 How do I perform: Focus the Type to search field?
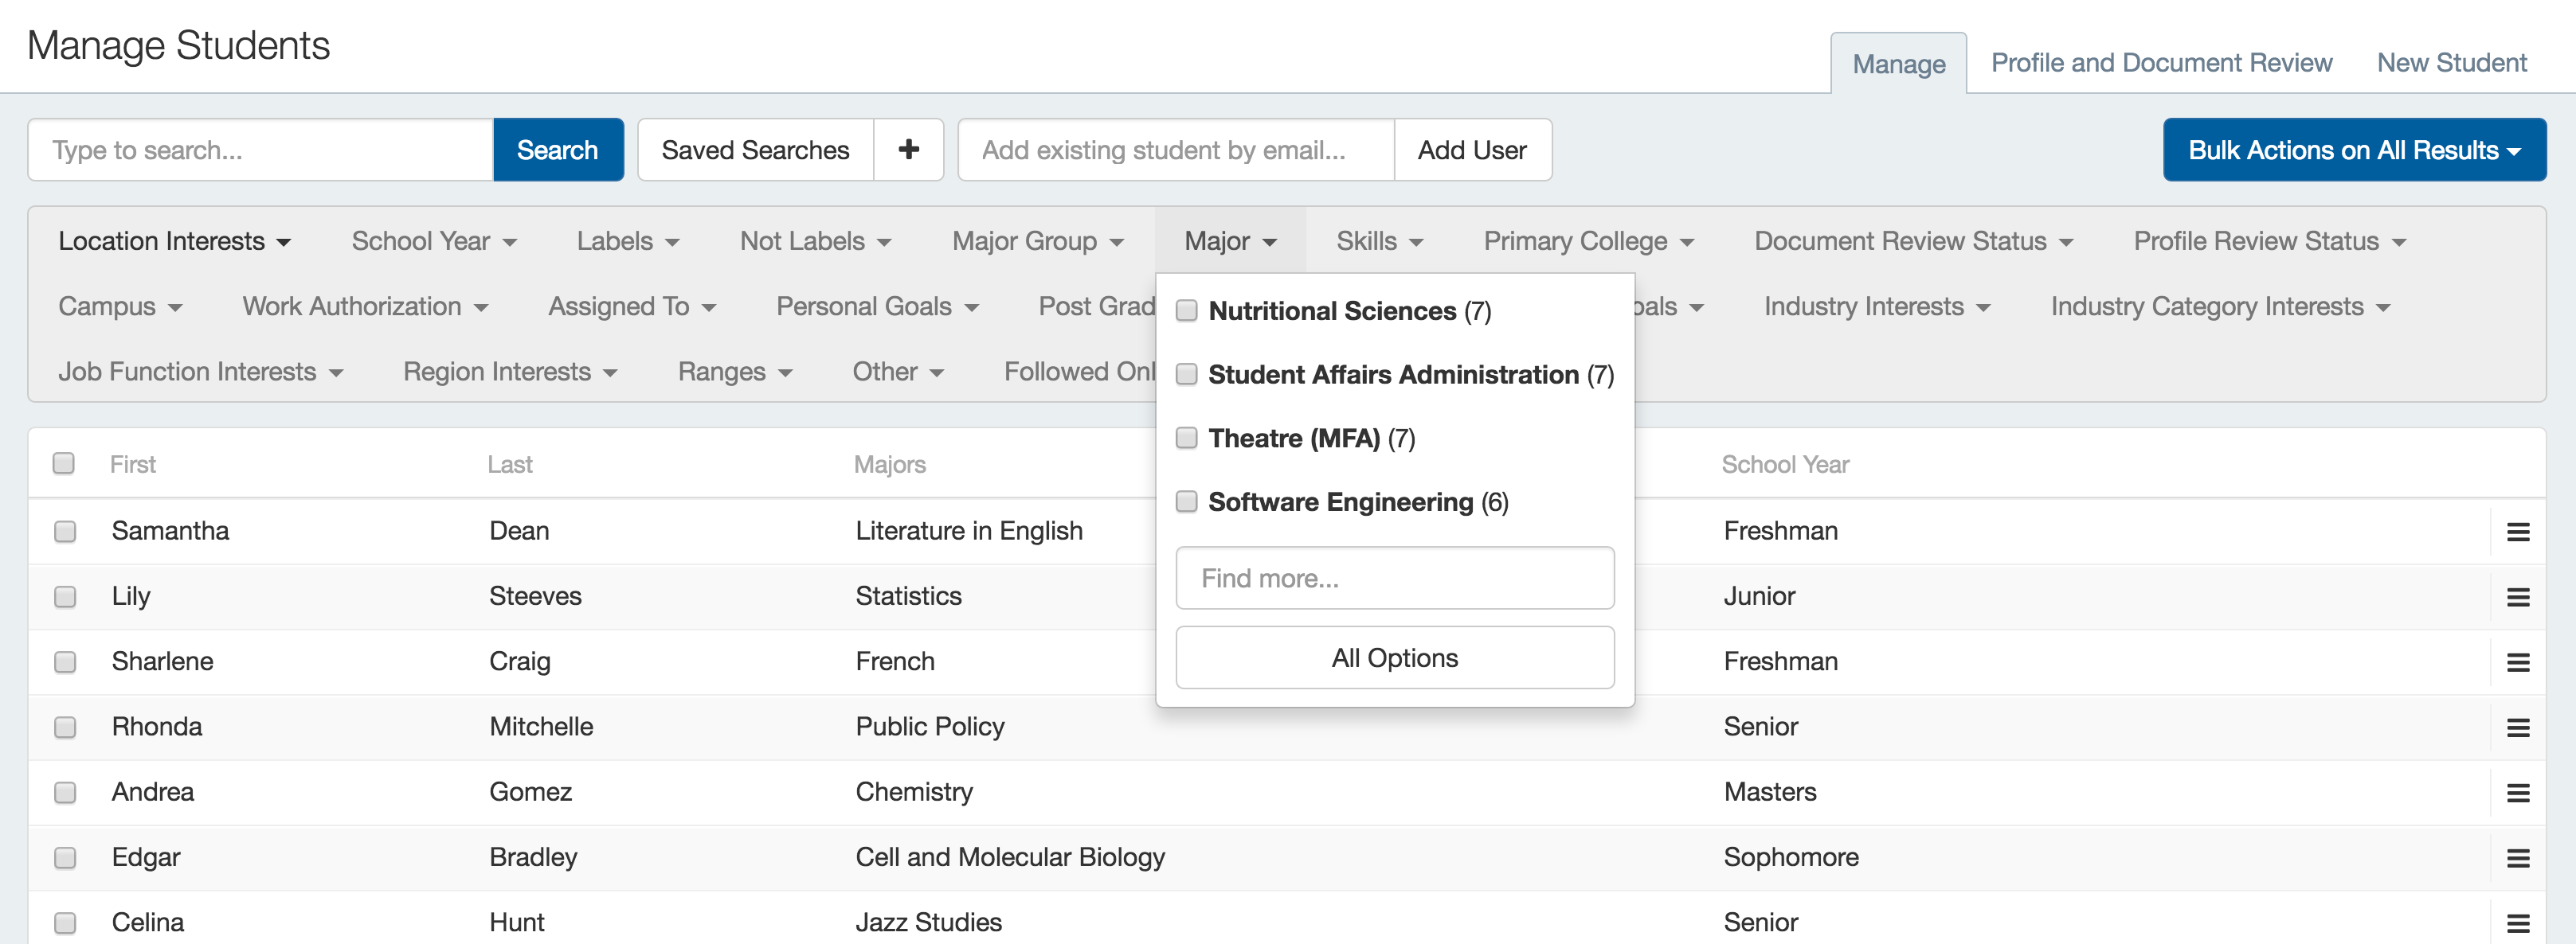click(261, 150)
